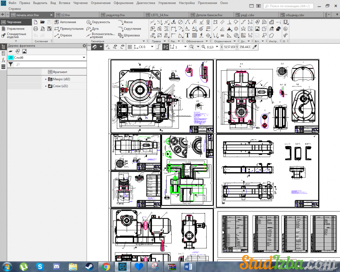Open the Слой6 layer dropdown
Image resolution: width=340 pixels, height=272 pixels.
point(84,58)
